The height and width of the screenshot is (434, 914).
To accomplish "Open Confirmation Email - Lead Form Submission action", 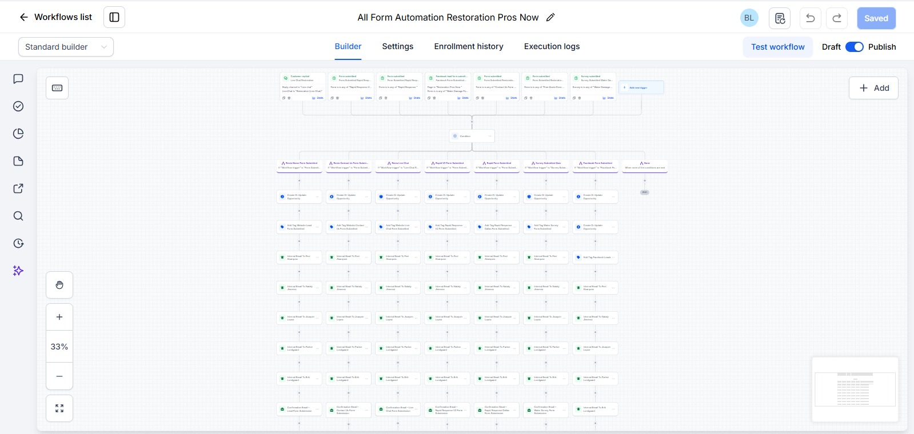I will (299, 409).
